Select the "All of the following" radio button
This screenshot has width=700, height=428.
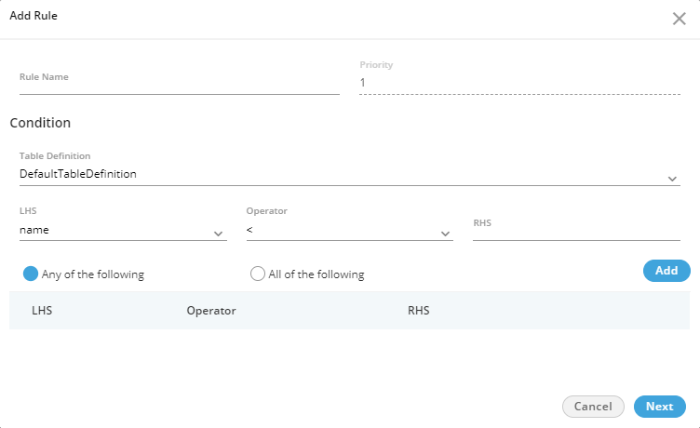[x=258, y=274]
